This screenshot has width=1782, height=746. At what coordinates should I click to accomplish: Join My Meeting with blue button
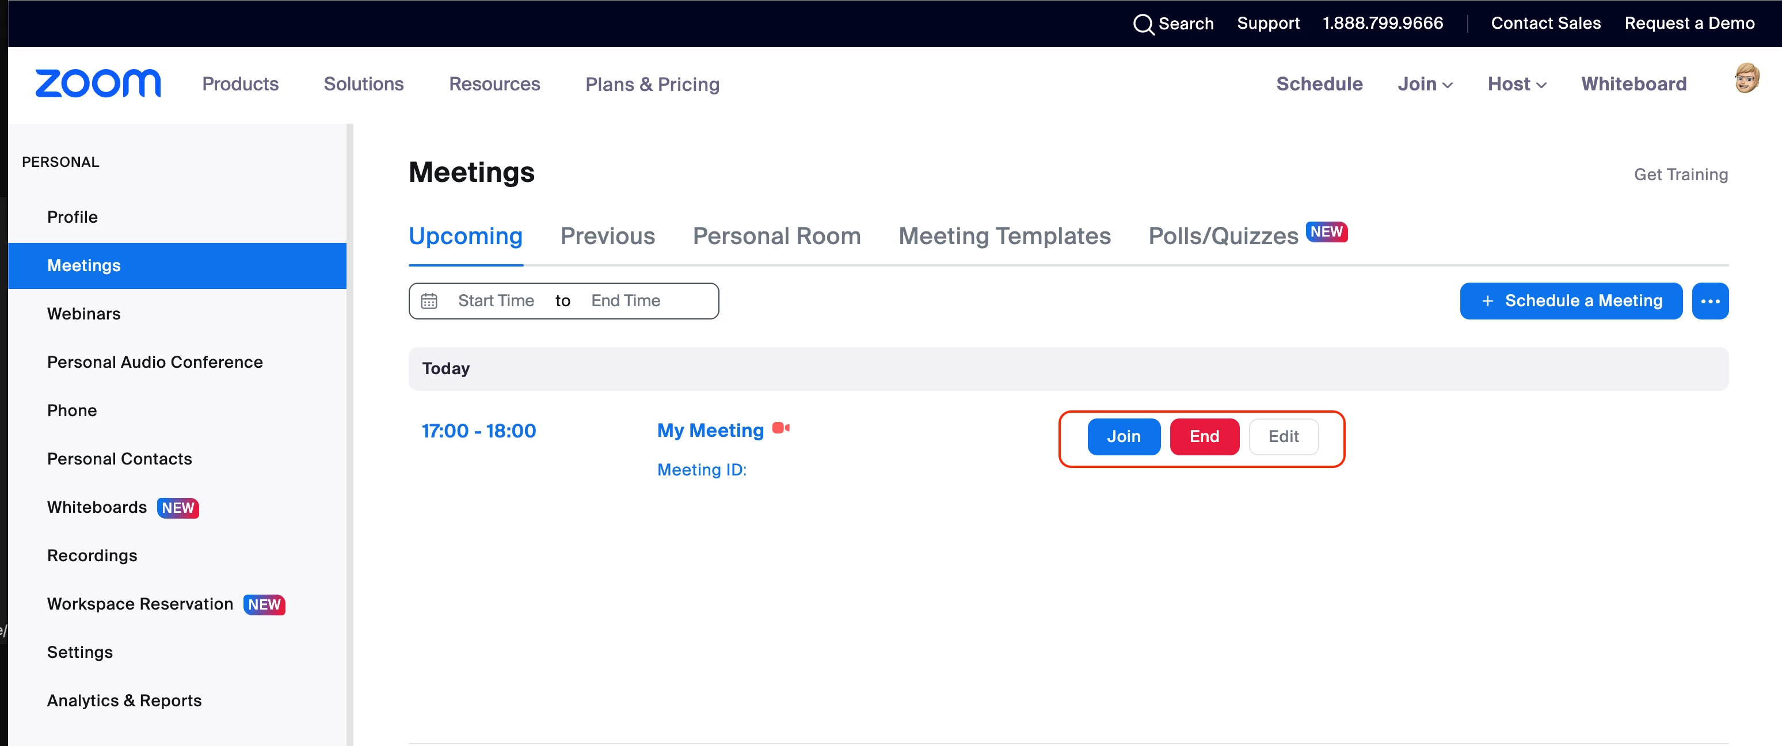point(1123,437)
